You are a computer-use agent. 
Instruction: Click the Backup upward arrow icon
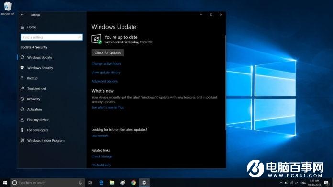coord(22,78)
